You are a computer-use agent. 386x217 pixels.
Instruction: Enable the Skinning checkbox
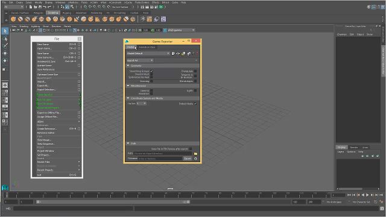151,81
